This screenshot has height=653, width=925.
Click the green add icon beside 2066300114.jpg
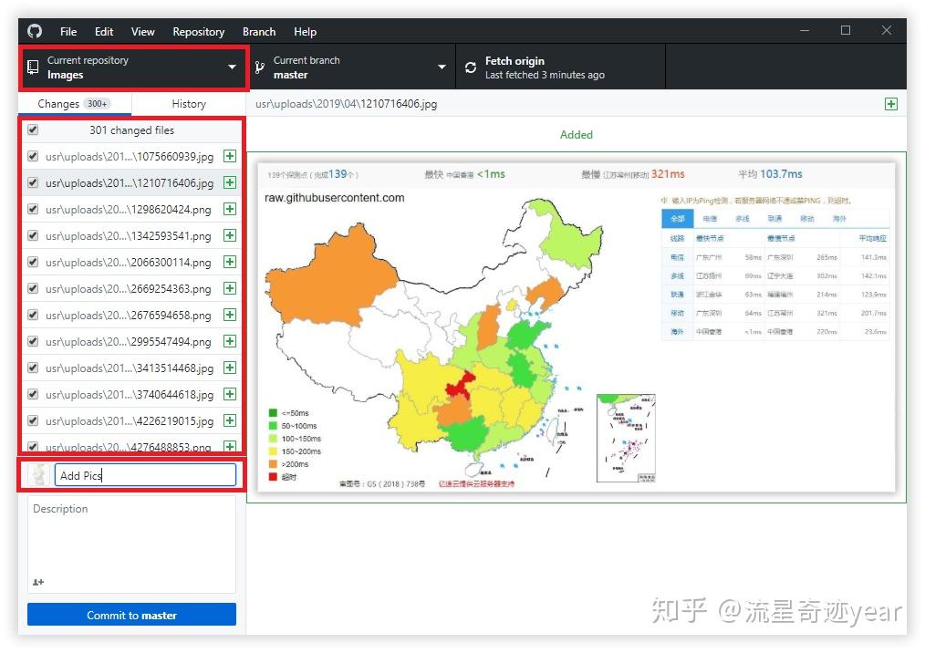pyautogui.click(x=229, y=262)
